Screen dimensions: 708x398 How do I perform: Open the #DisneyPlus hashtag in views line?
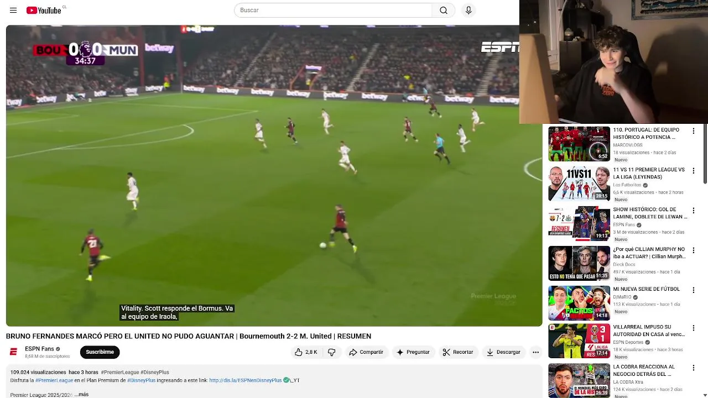[155, 373]
